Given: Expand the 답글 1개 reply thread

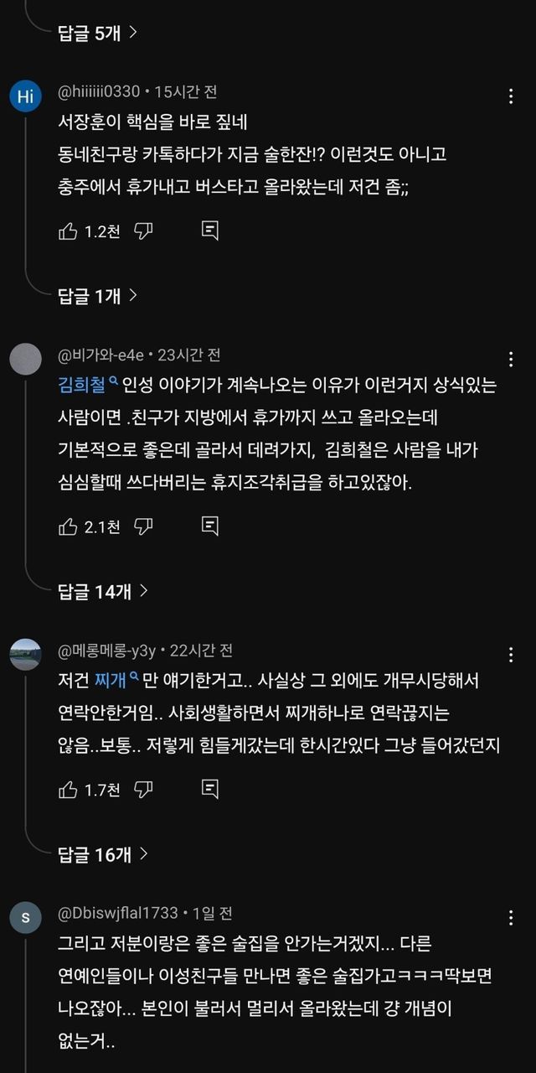Looking at the screenshot, I should 97,295.
